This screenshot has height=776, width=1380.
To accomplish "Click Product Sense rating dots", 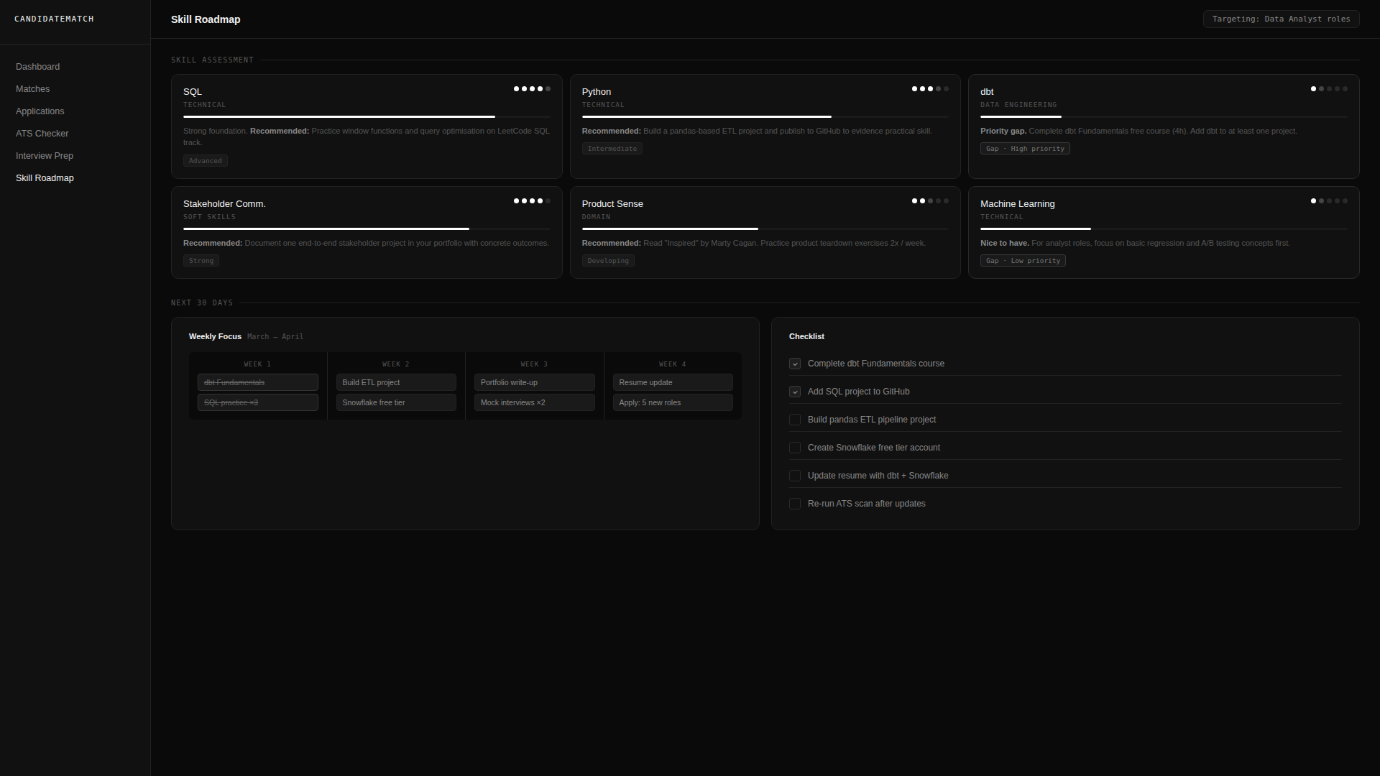I will [x=930, y=201].
